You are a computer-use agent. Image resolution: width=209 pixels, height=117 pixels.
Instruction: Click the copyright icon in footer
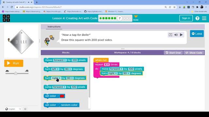pos(25,109)
